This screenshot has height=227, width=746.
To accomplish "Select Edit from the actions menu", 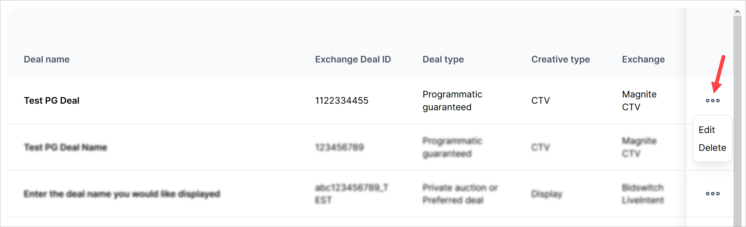I will 707,130.
